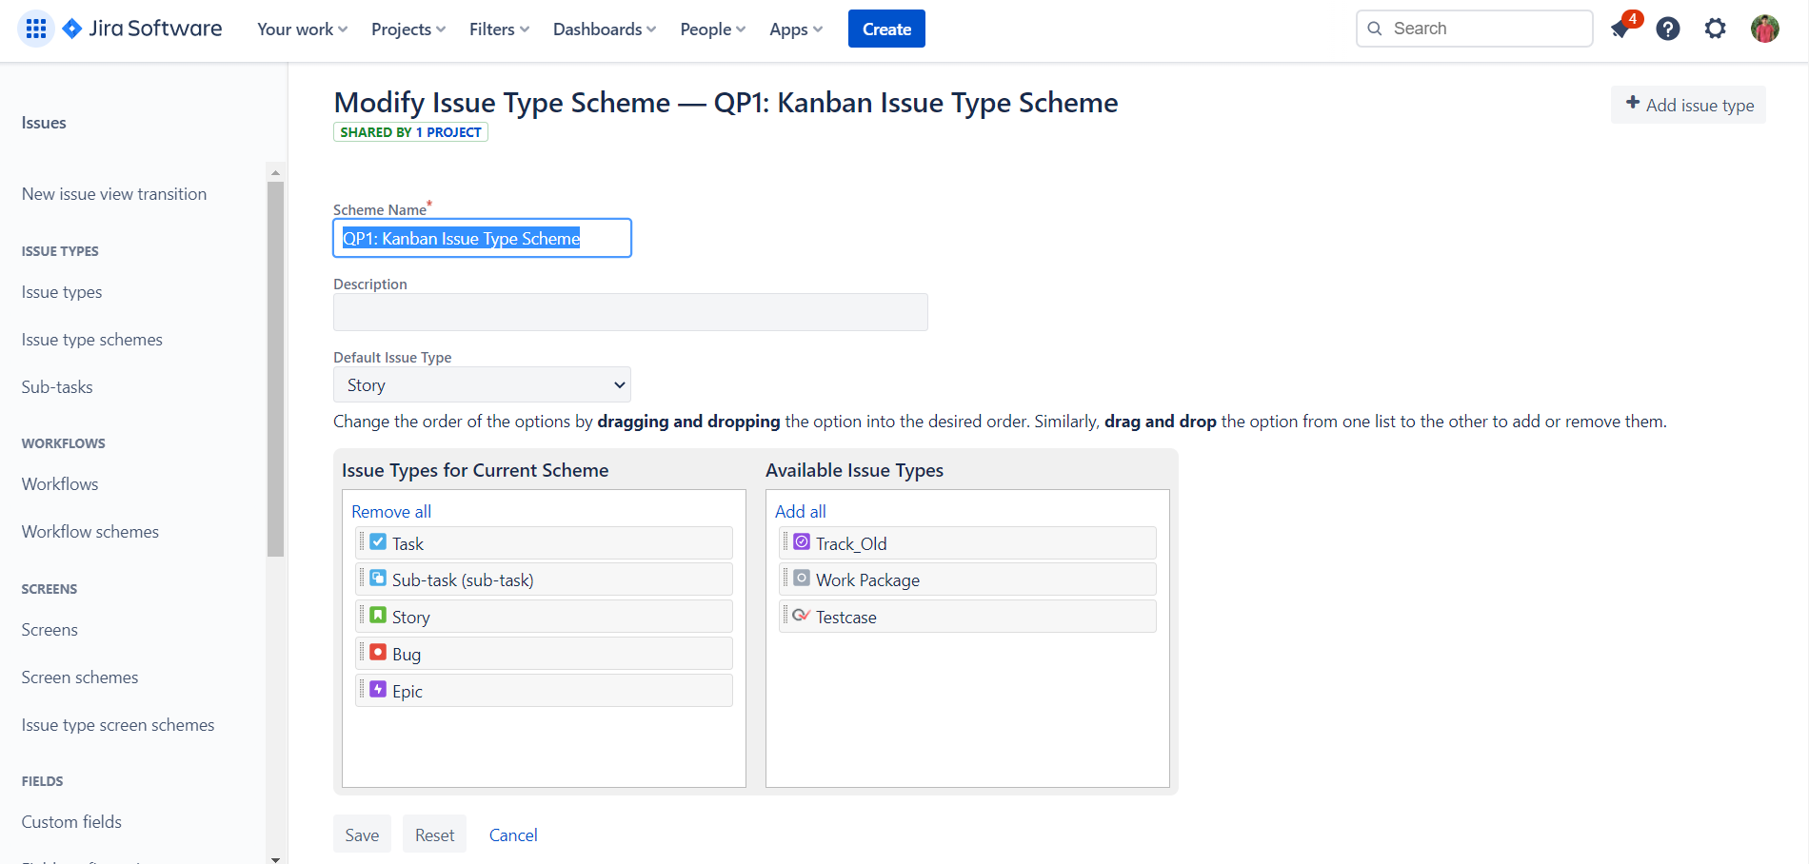Click the Jira Software logo
1809x864 pixels.
coord(142,29)
